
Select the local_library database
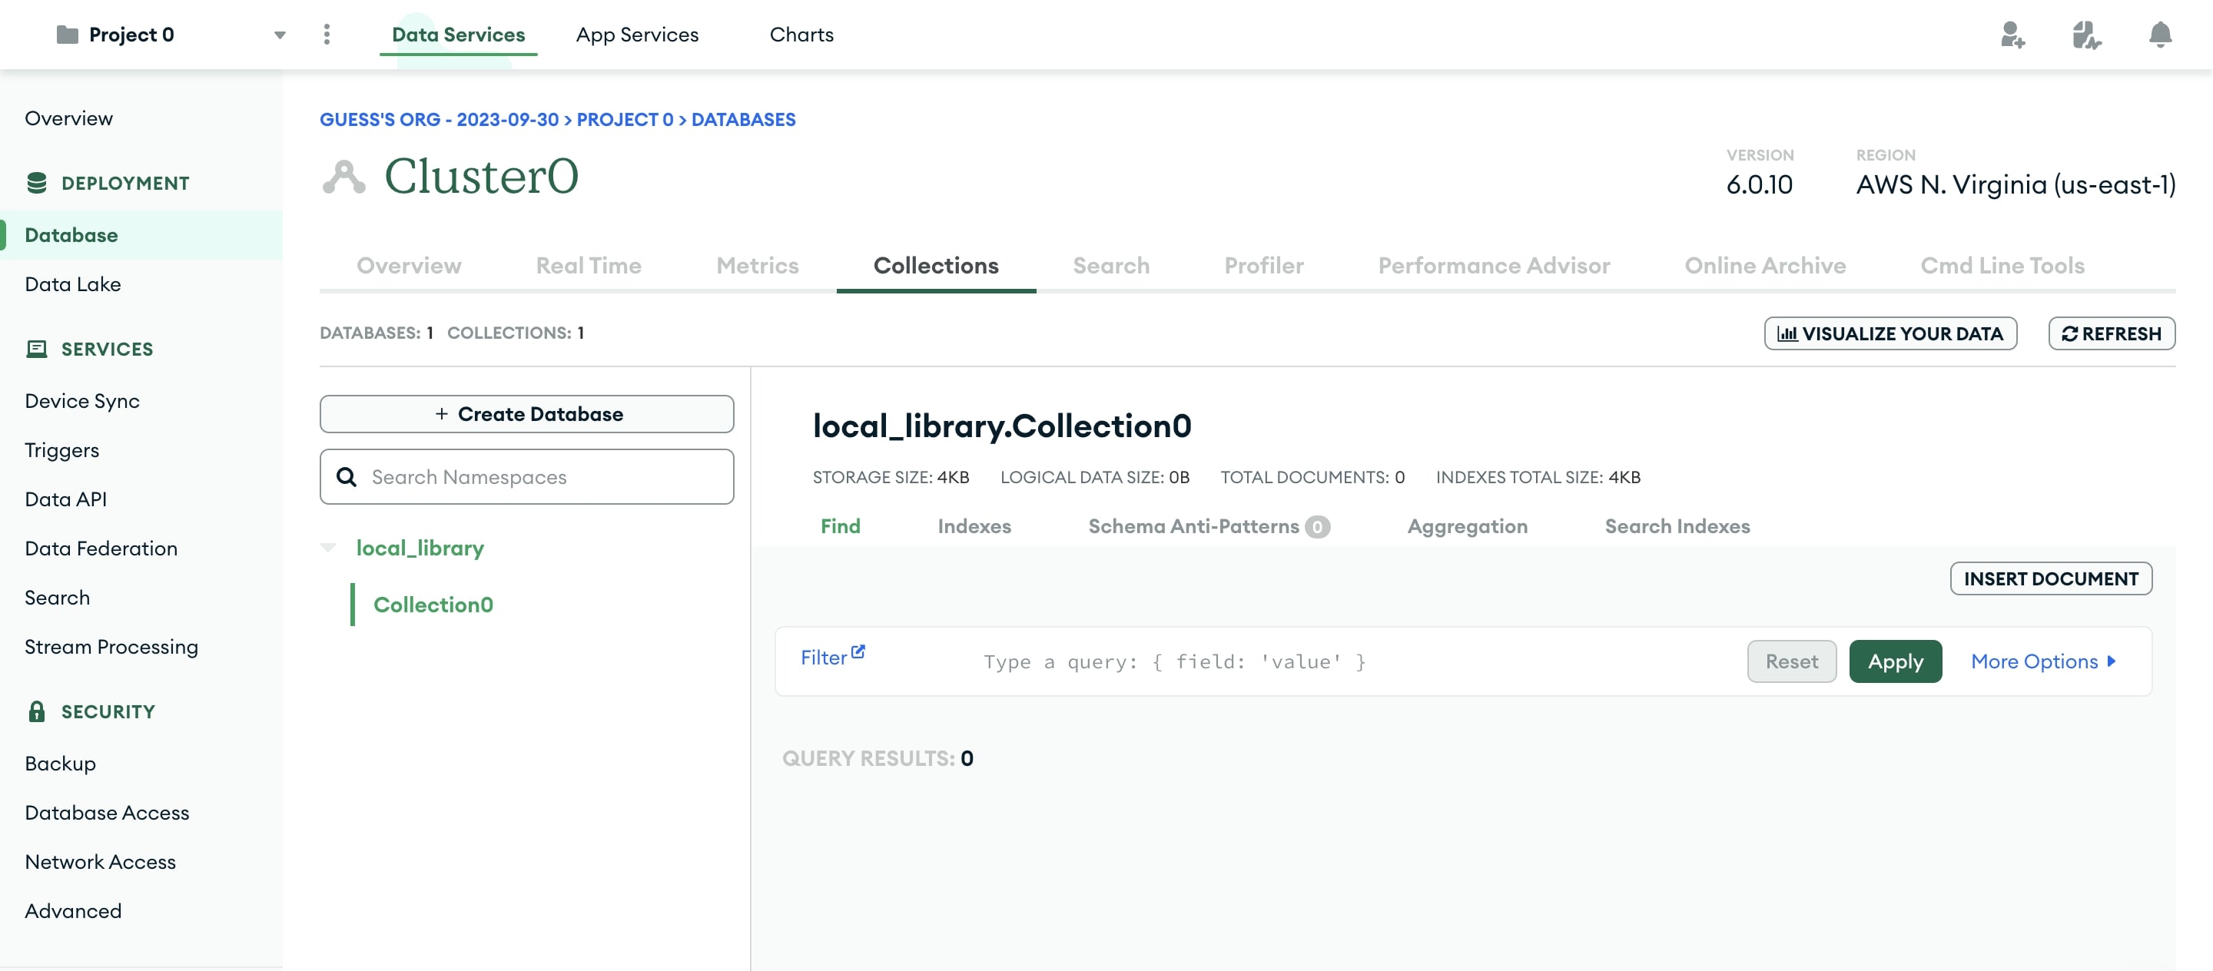click(420, 548)
